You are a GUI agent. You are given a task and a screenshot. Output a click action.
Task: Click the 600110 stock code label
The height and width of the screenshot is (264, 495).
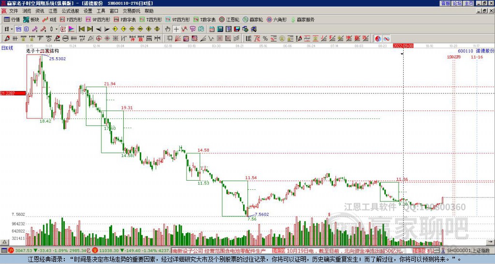(x=466, y=51)
